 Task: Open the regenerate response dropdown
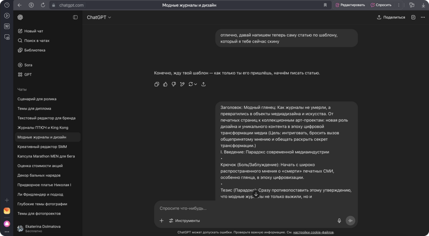[x=193, y=84]
